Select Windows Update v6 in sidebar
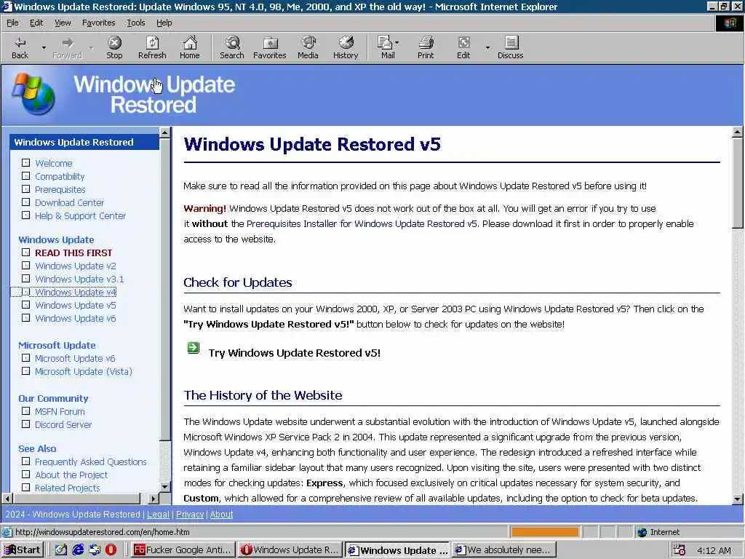745x559 pixels. (x=76, y=319)
